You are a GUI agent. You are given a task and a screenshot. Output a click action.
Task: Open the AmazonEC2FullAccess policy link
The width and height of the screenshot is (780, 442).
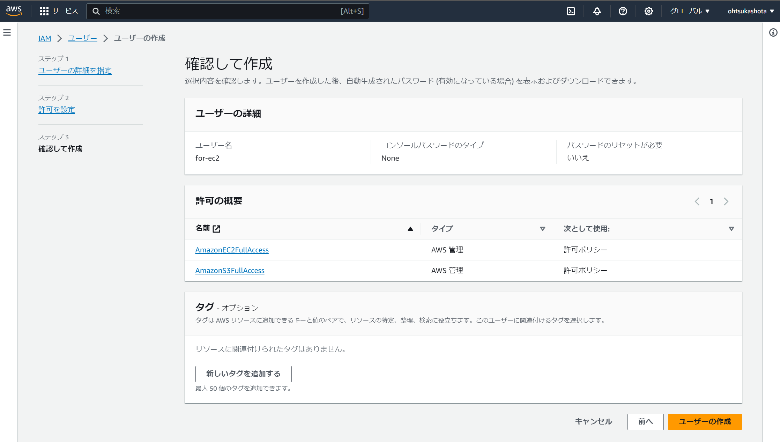coord(232,250)
